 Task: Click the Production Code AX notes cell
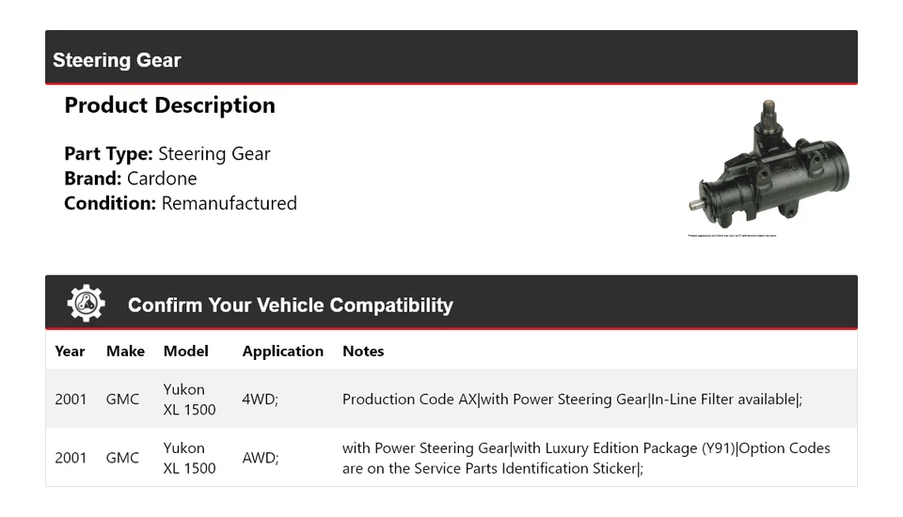point(572,399)
